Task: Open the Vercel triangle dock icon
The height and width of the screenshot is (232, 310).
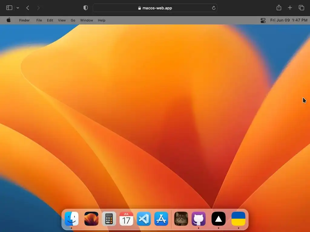Action: tap(219, 219)
